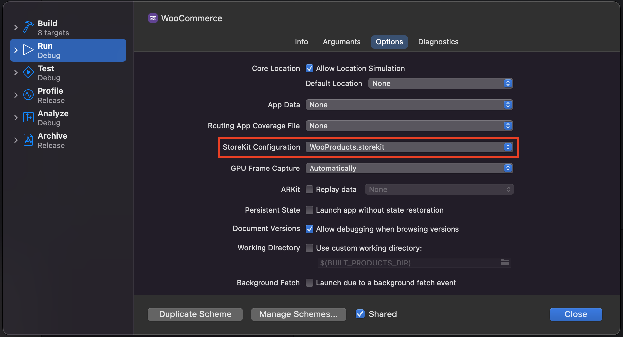Click the Build hammer icon

point(28,27)
